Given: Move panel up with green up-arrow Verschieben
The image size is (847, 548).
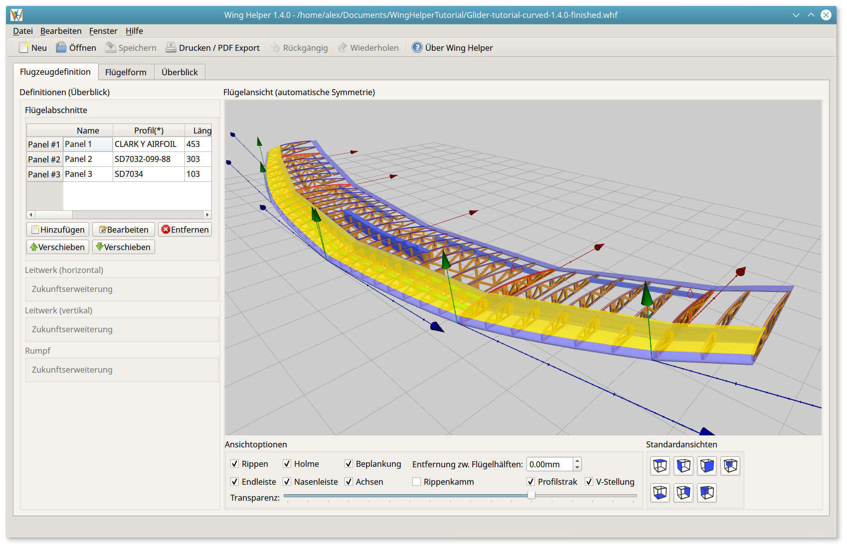Looking at the screenshot, I should pos(58,247).
